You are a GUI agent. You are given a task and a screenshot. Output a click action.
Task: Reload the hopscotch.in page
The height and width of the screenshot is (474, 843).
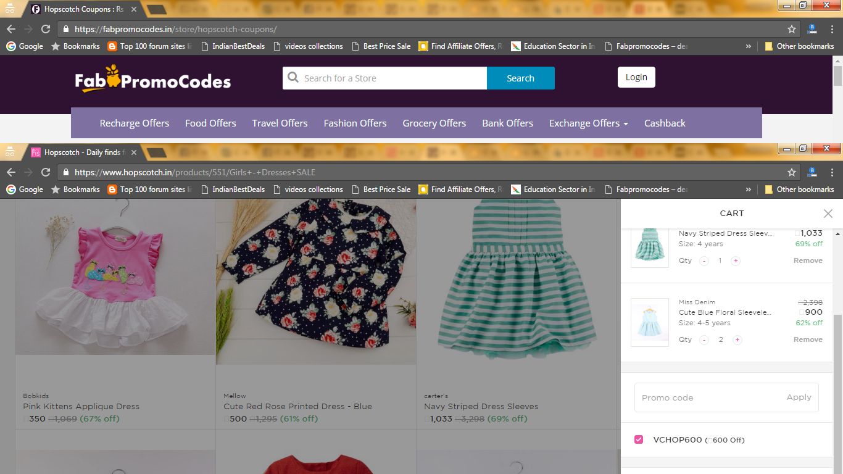(46, 172)
